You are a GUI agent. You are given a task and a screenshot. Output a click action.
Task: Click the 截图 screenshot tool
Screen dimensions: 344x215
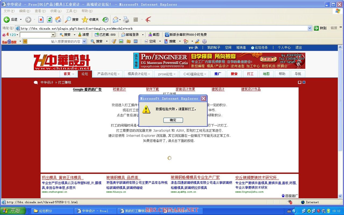point(154,35)
